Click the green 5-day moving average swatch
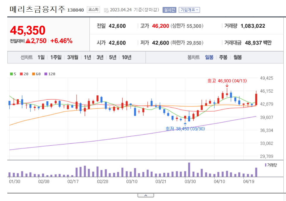This screenshot has width=286, height=201. point(11,74)
